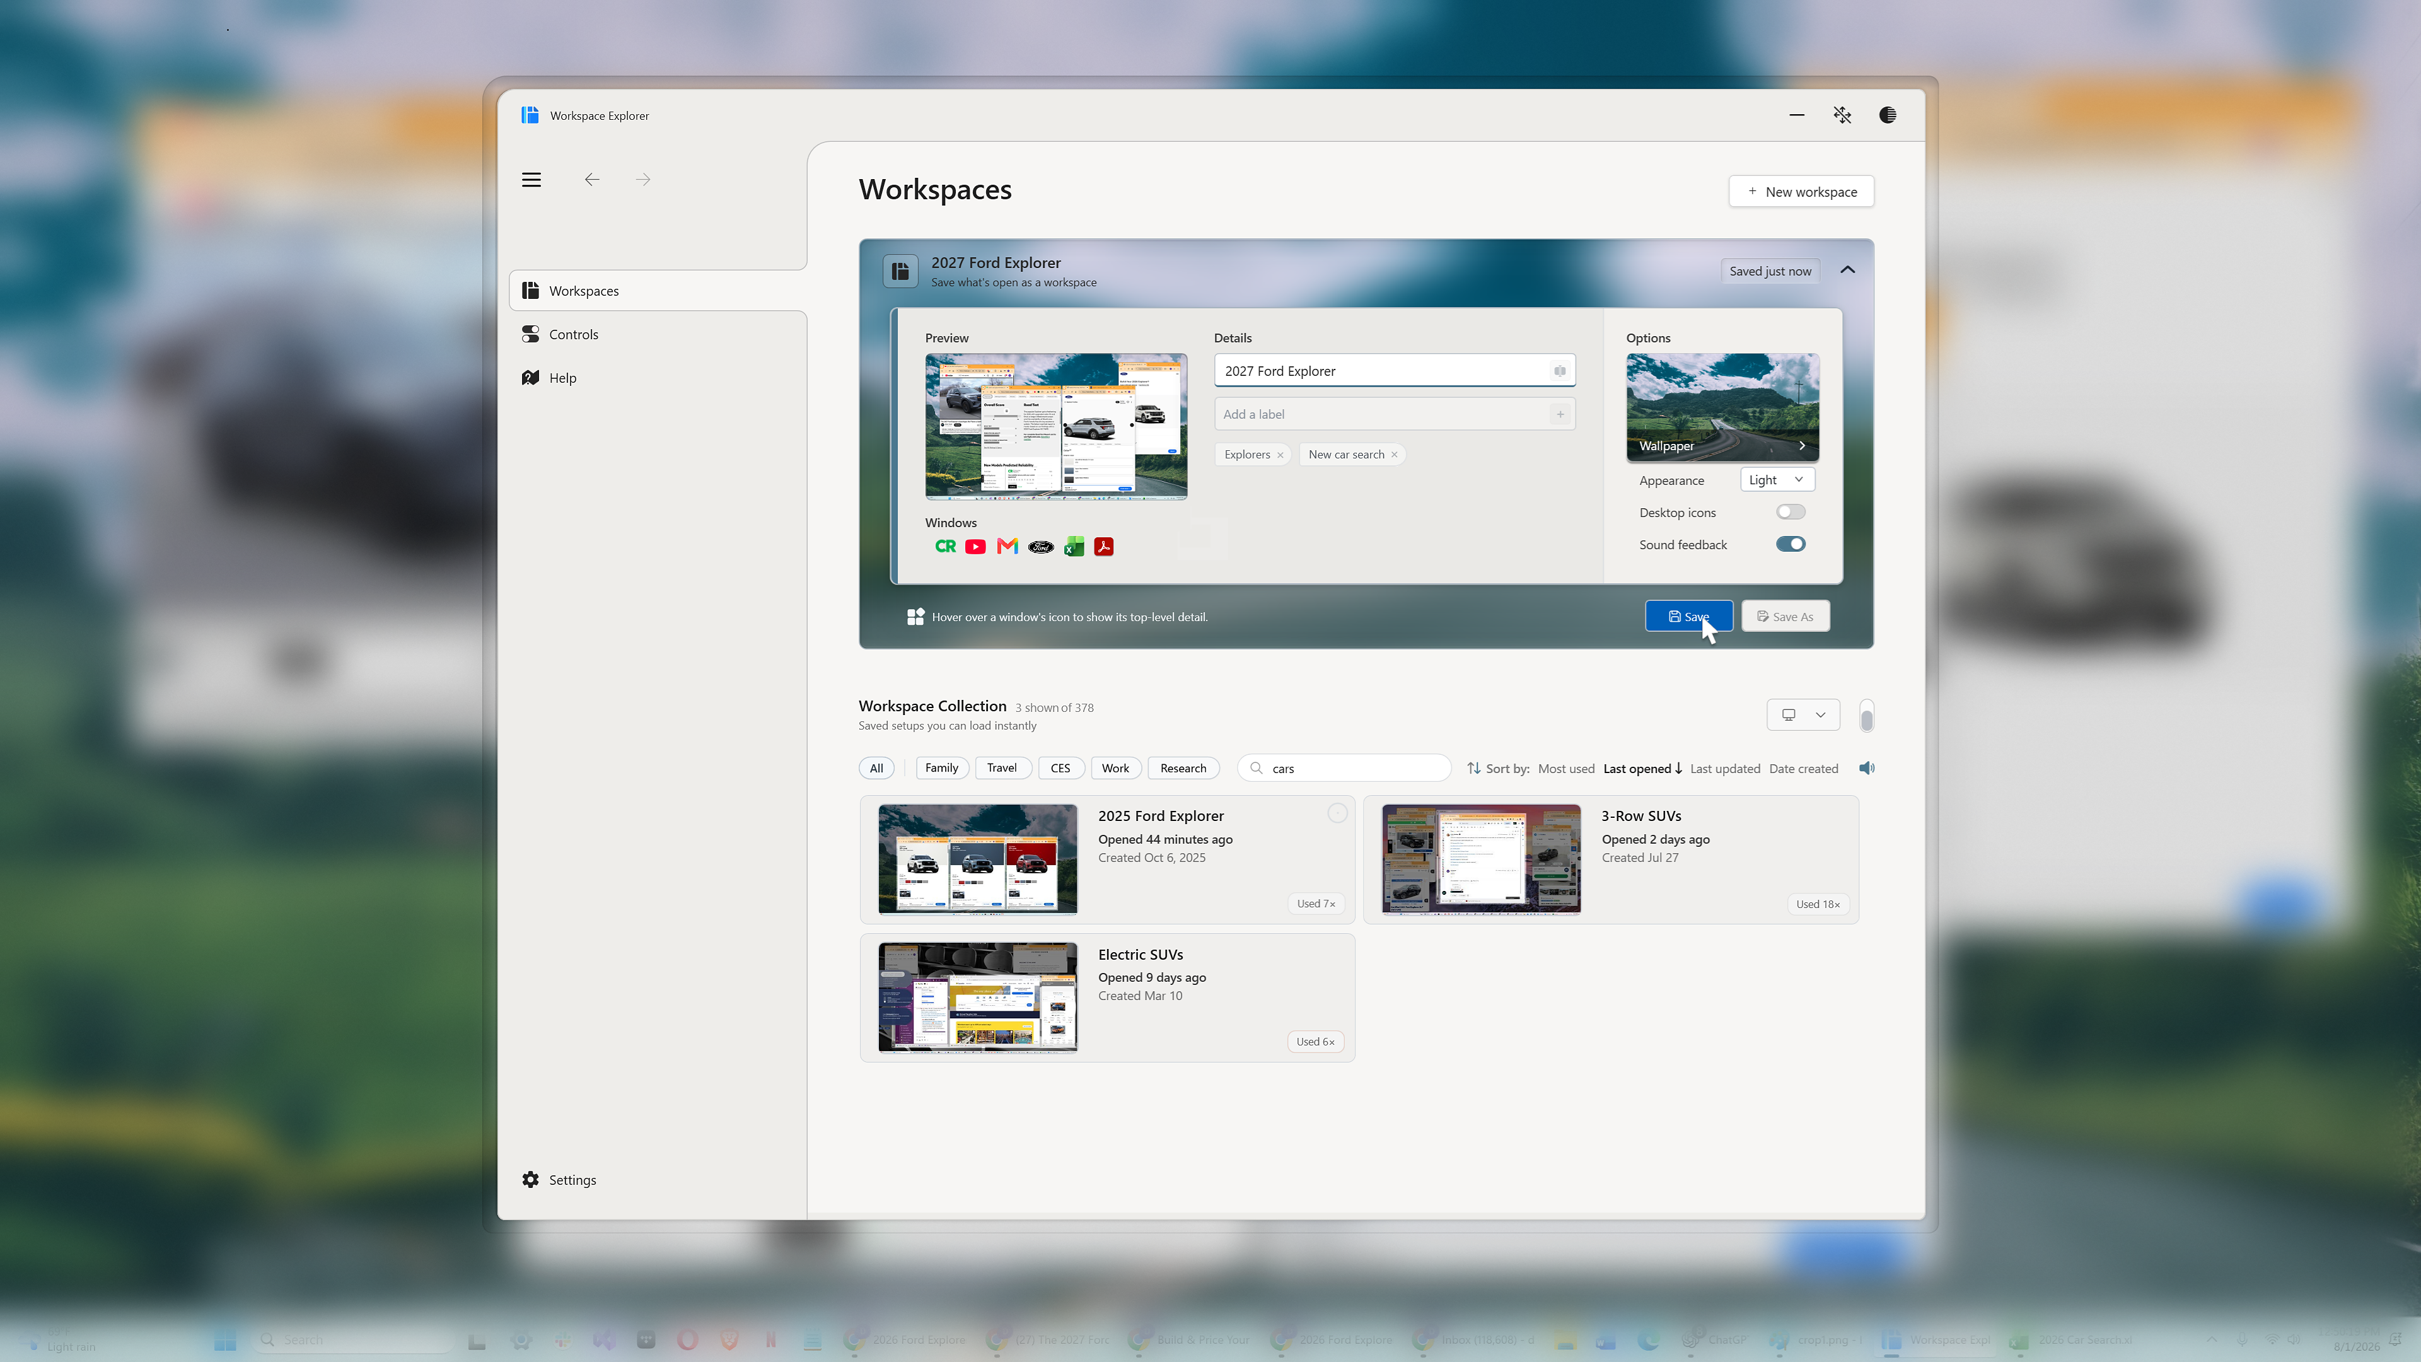Click the collection search field containing cars
The height and width of the screenshot is (1362, 2421).
pyautogui.click(x=1345, y=768)
